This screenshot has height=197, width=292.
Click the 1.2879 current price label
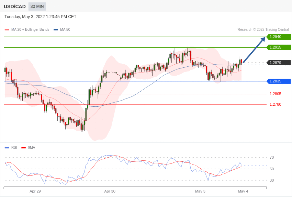pos(279,63)
